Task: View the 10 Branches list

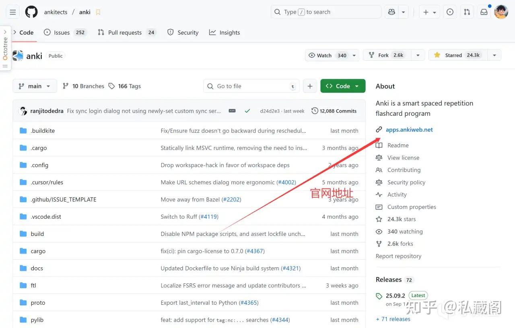Action: pos(83,86)
